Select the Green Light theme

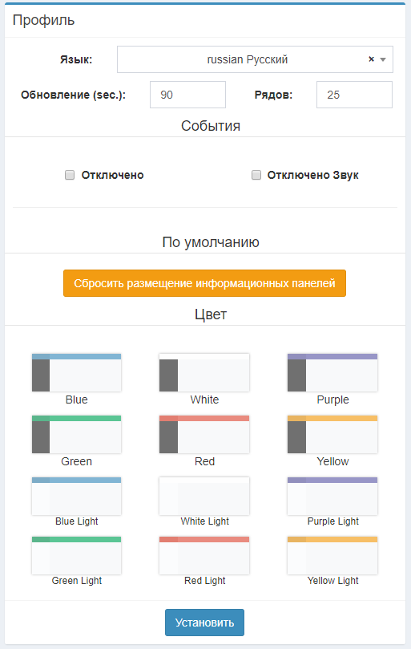click(x=76, y=555)
